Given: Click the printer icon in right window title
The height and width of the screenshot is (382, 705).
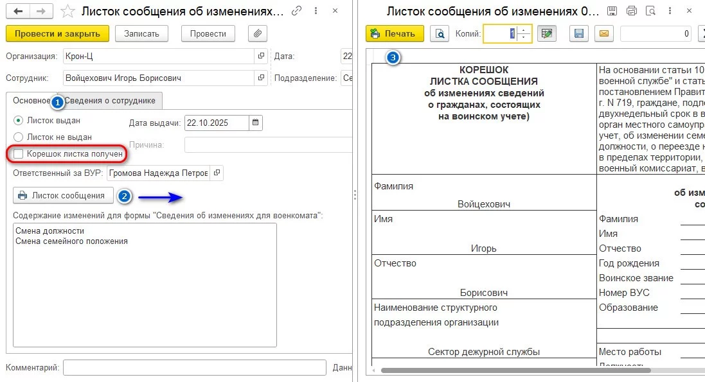Looking at the screenshot, I should [632, 11].
